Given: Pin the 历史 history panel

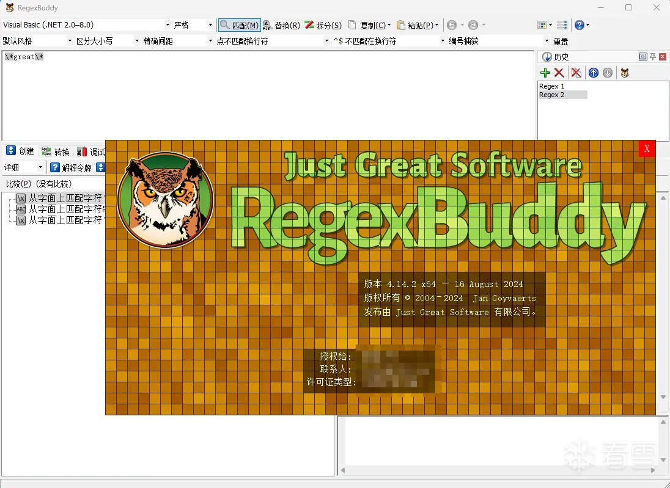Looking at the screenshot, I should (653, 57).
